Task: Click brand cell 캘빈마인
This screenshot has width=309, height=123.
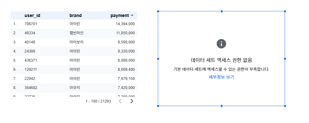Action: 77,33
